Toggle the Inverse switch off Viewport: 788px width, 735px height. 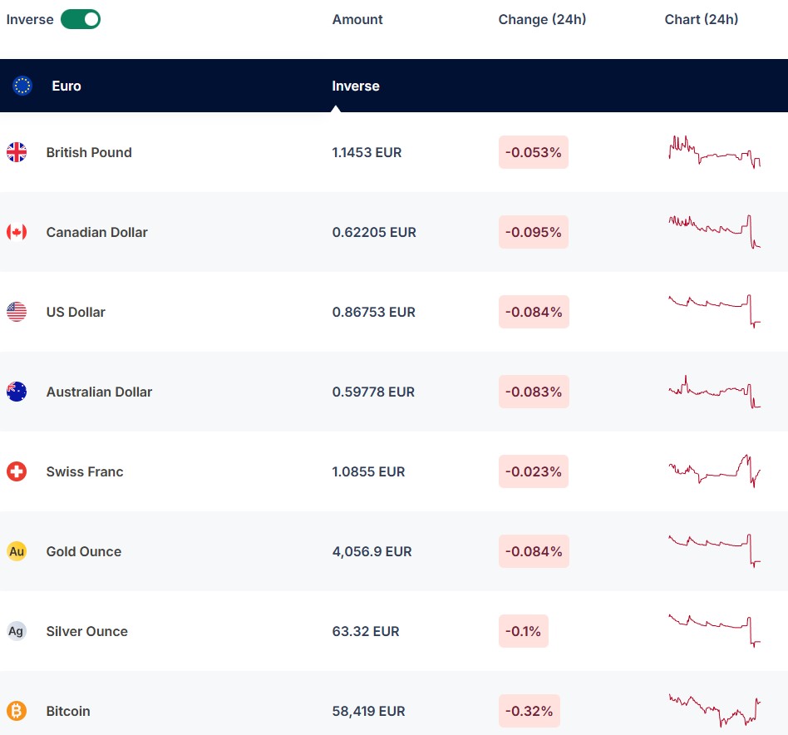[81, 19]
